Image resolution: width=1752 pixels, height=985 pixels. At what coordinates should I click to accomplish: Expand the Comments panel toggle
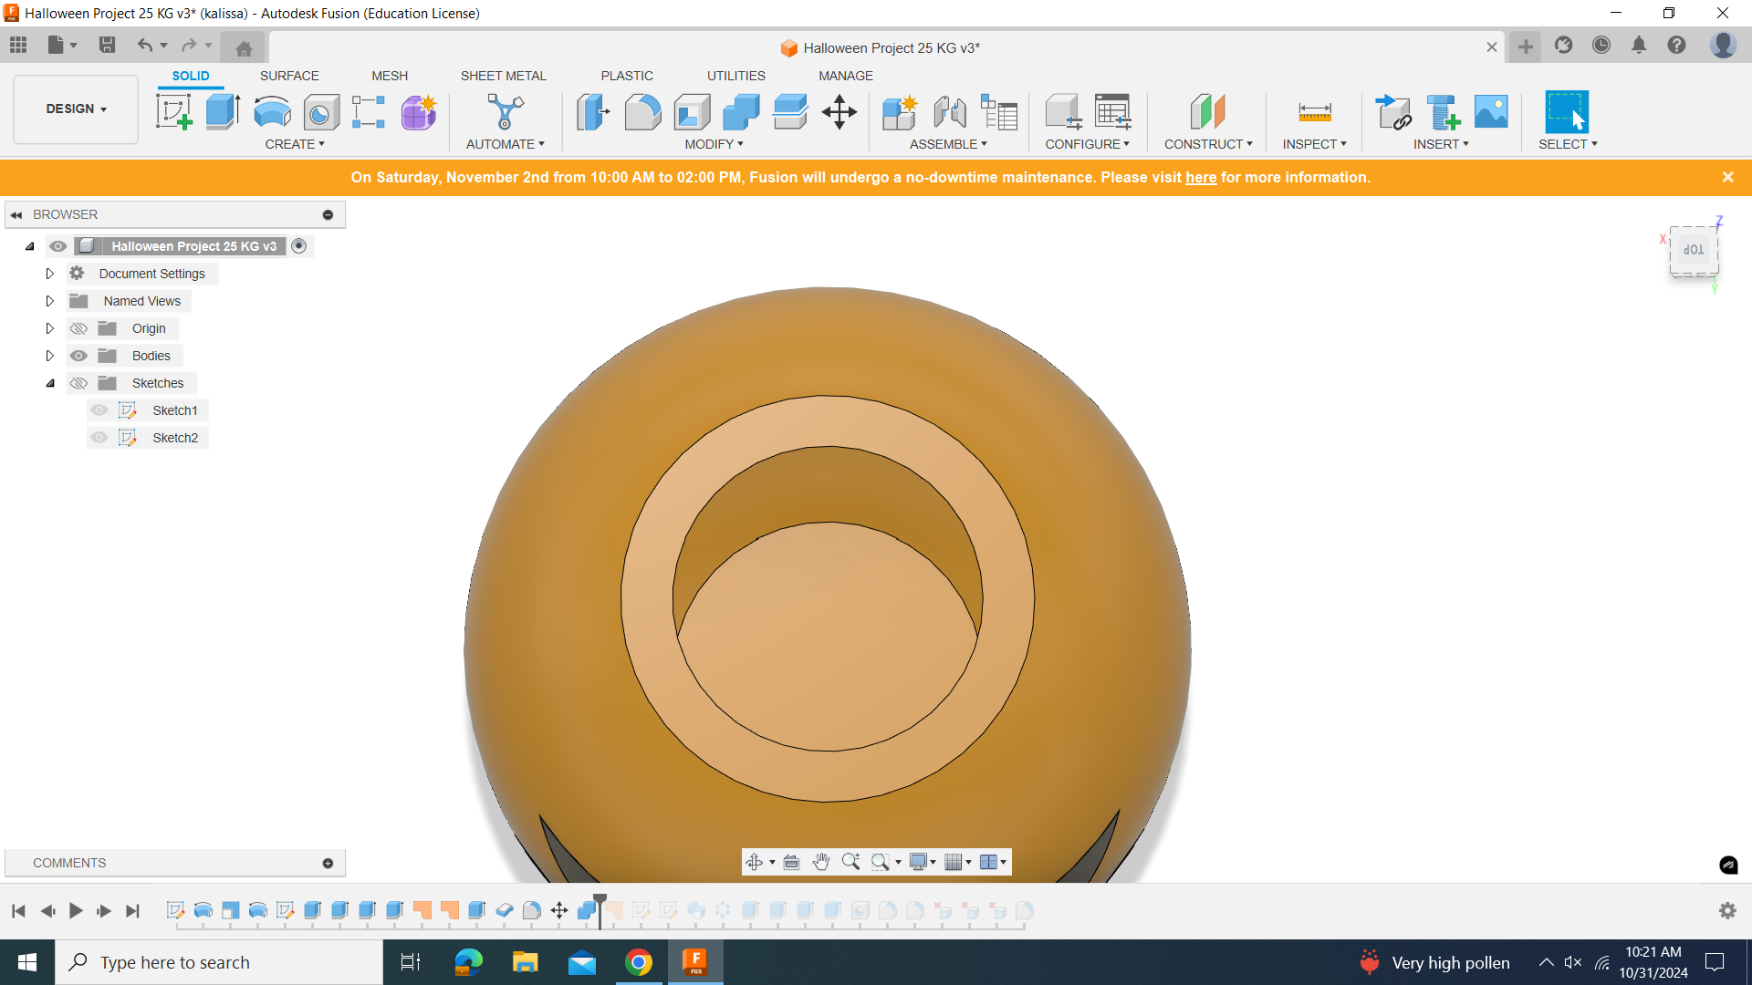328,863
